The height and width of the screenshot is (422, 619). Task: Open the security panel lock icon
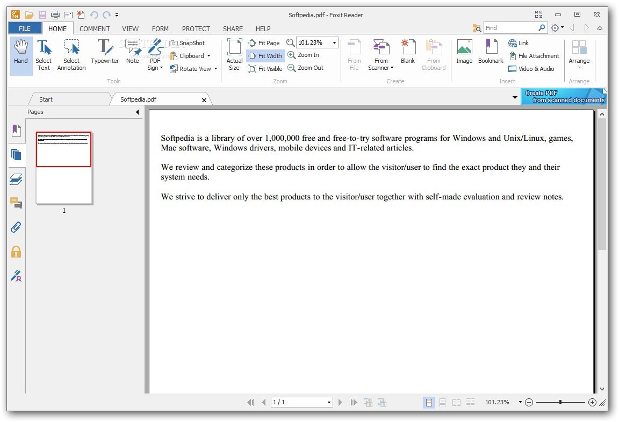point(16,252)
